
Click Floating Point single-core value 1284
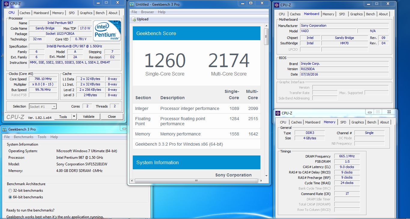pyautogui.click(x=234, y=119)
